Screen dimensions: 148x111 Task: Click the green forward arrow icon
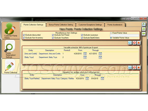pyautogui.click(x=144, y=29)
